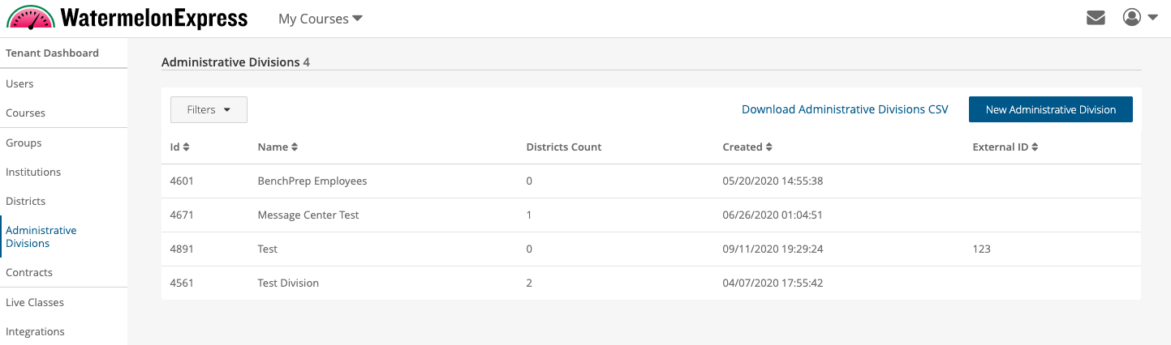Open the Filters dropdown
The image size is (1171, 345).
(x=209, y=110)
